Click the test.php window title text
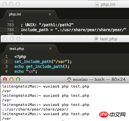Image resolution: width=129 pixels, height=121 pixels. tap(109, 39)
